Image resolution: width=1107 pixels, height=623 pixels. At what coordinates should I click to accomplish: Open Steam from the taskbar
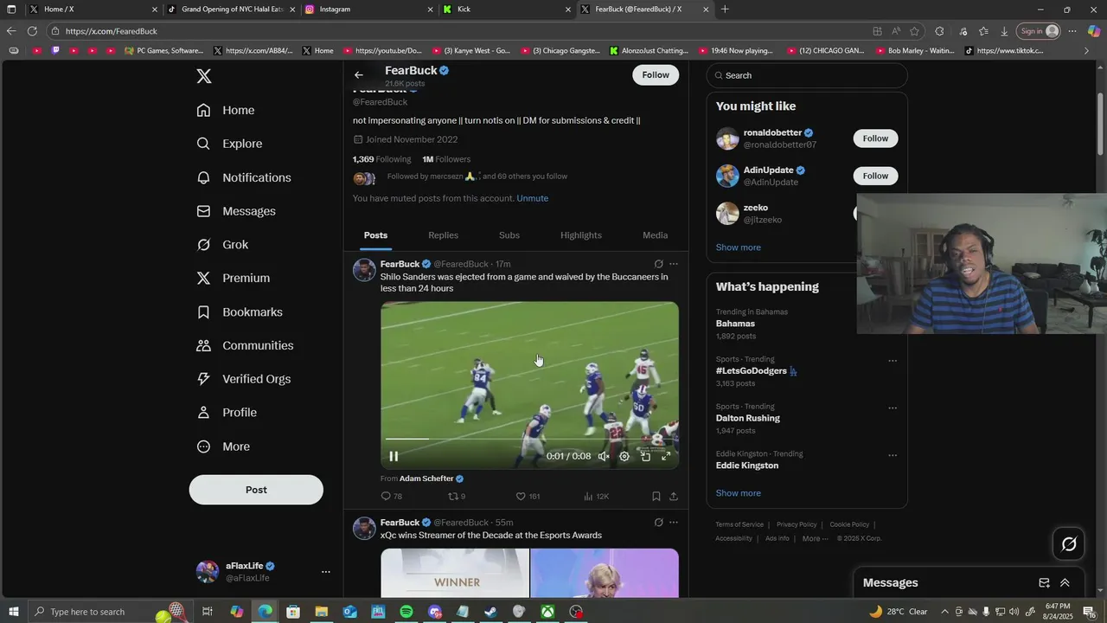coord(490,612)
